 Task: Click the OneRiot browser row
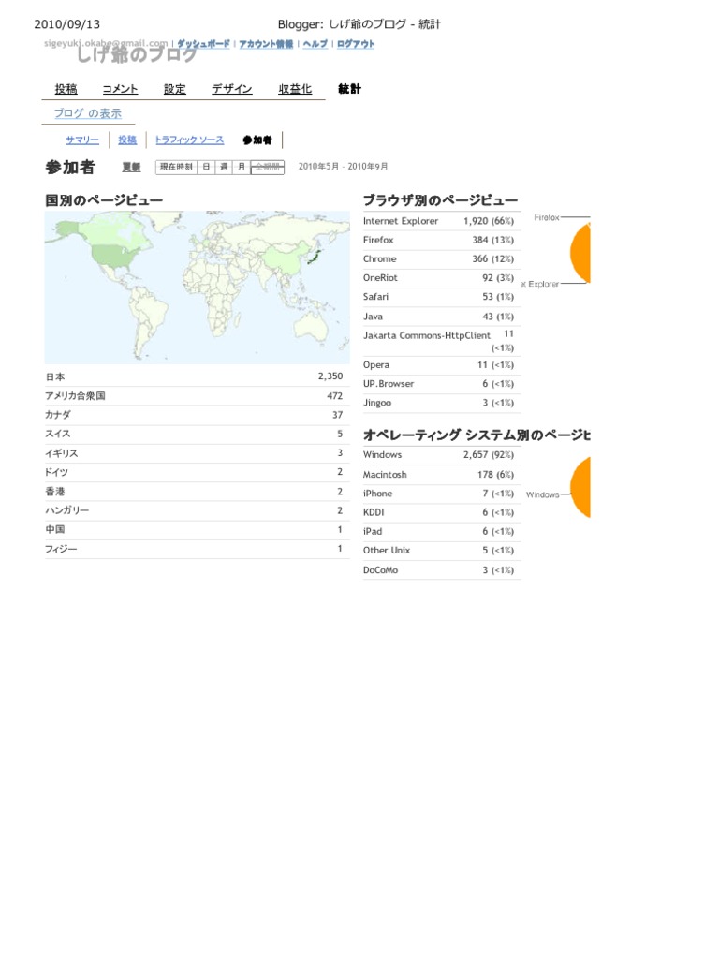(x=442, y=277)
